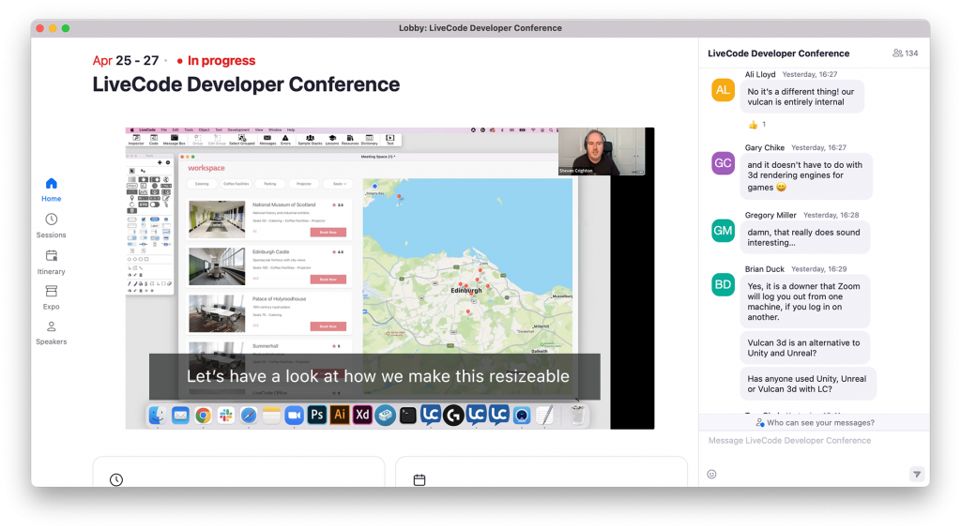
Task: Open the Home section in the sidebar
Action: point(52,189)
